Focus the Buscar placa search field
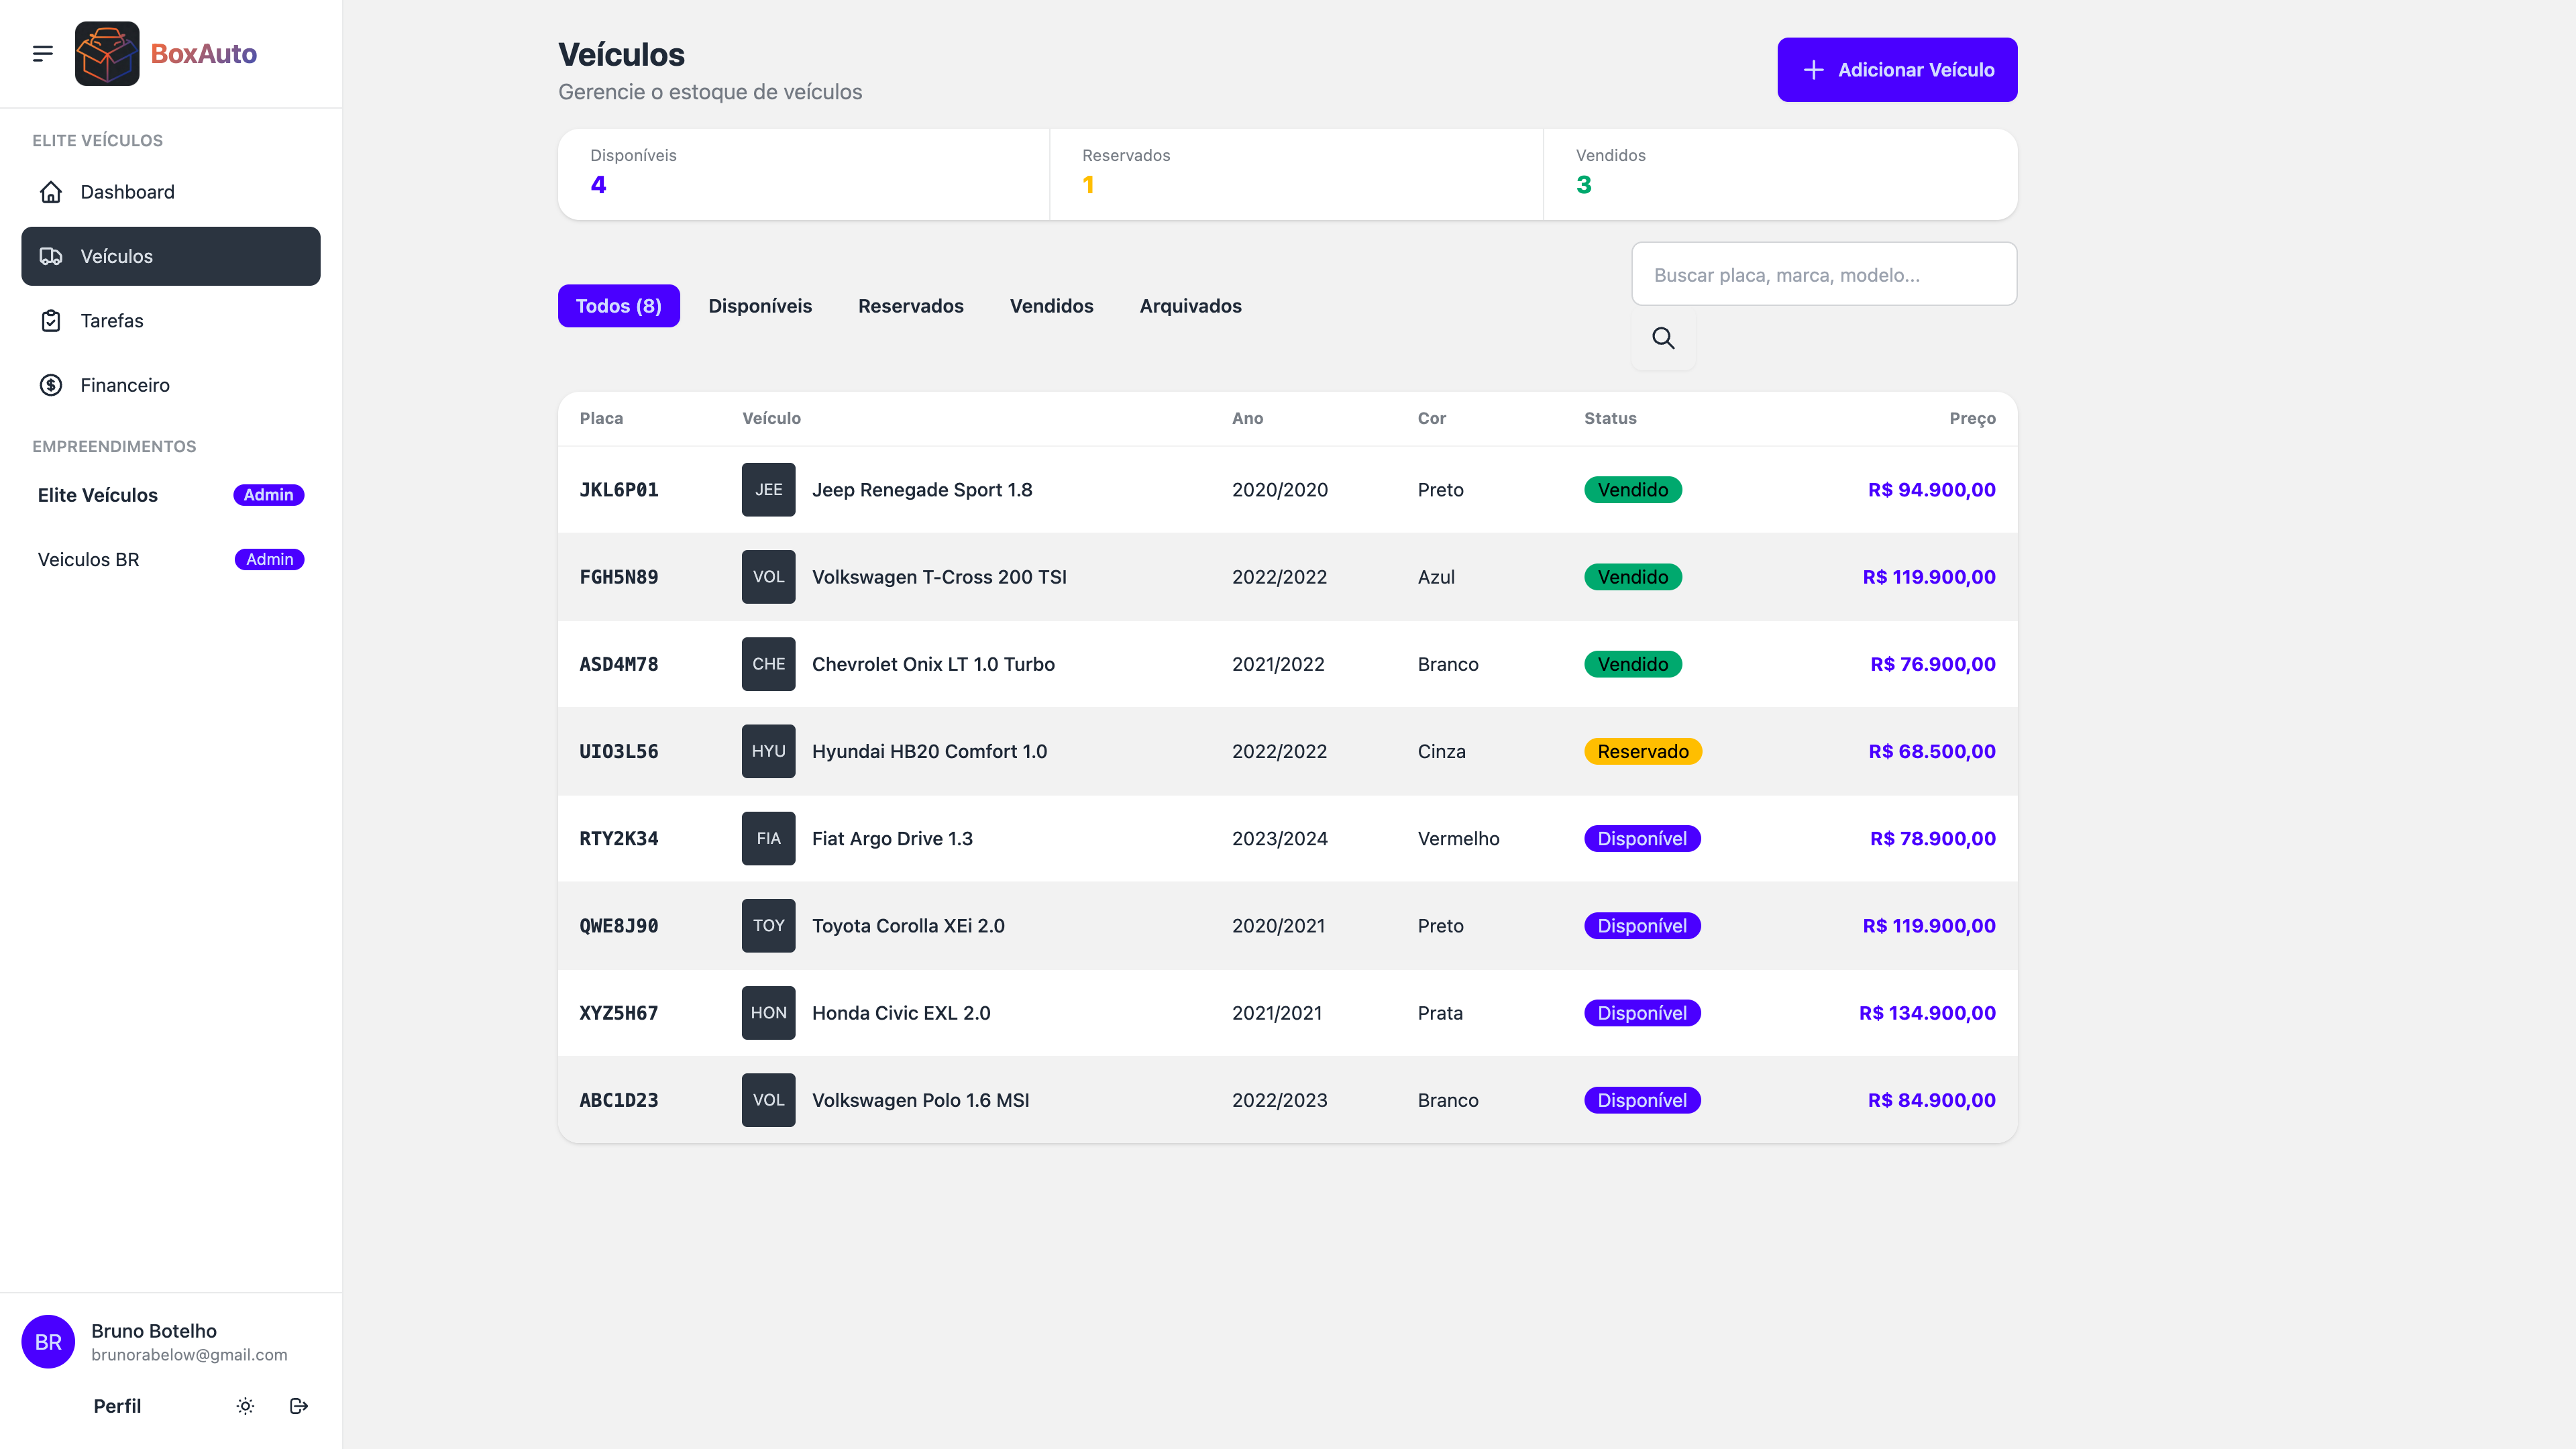The width and height of the screenshot is (2576, 1449). pyautogui.click(x=1823, y=275)
